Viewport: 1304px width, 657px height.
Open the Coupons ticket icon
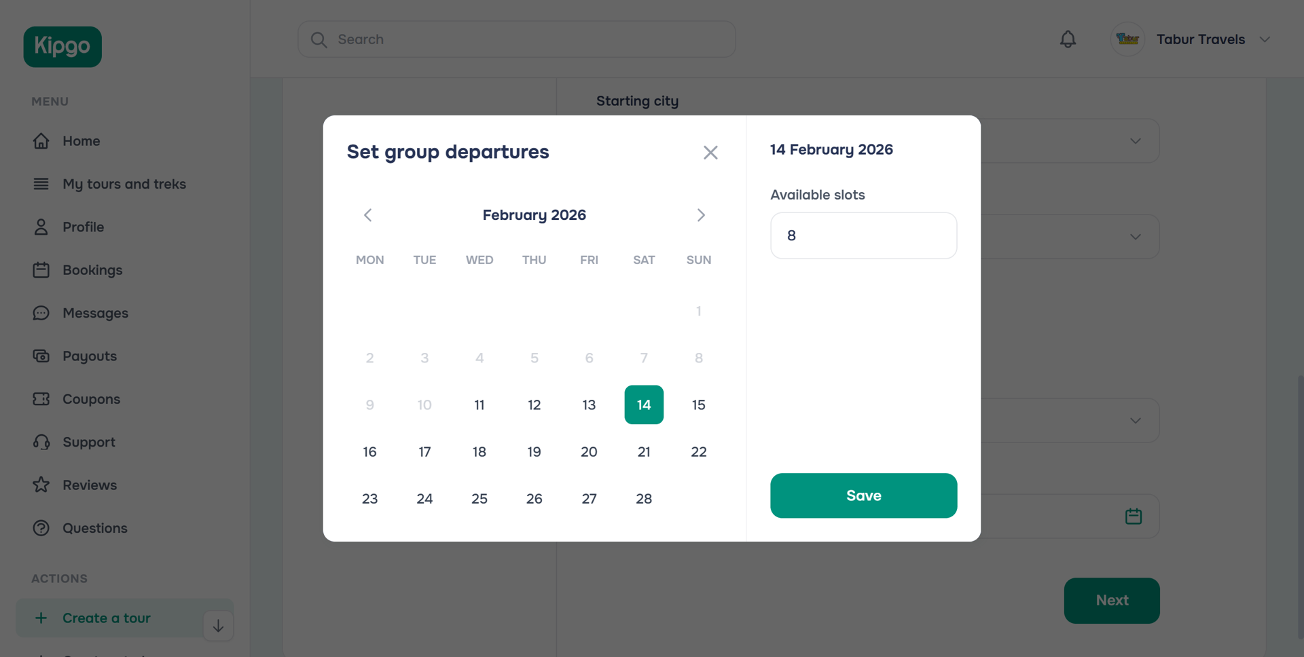[41, 399]
